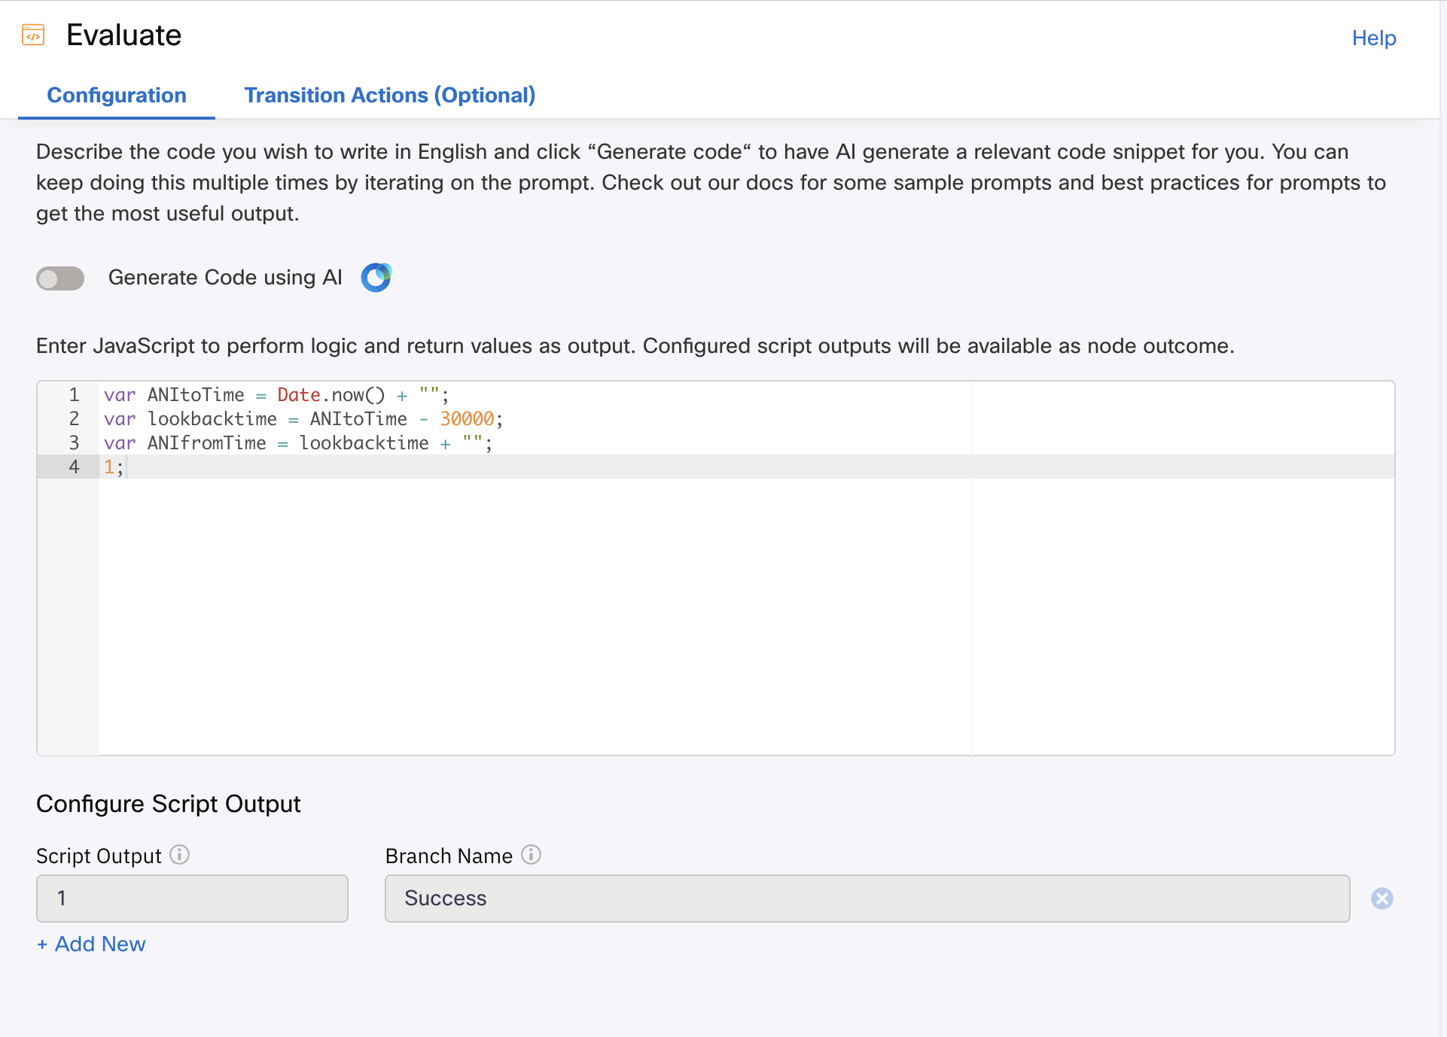Click code line 3 with ANIfromTime
The height and width of the screenshot is (1037, 1447).
tap(298, 443)
